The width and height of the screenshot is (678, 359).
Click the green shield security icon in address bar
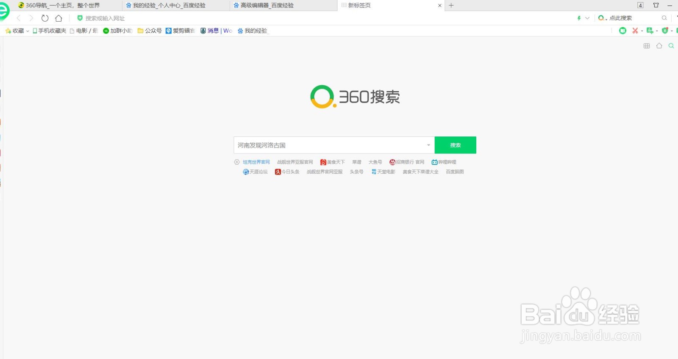pyautogui.click(x=80, y=18)
